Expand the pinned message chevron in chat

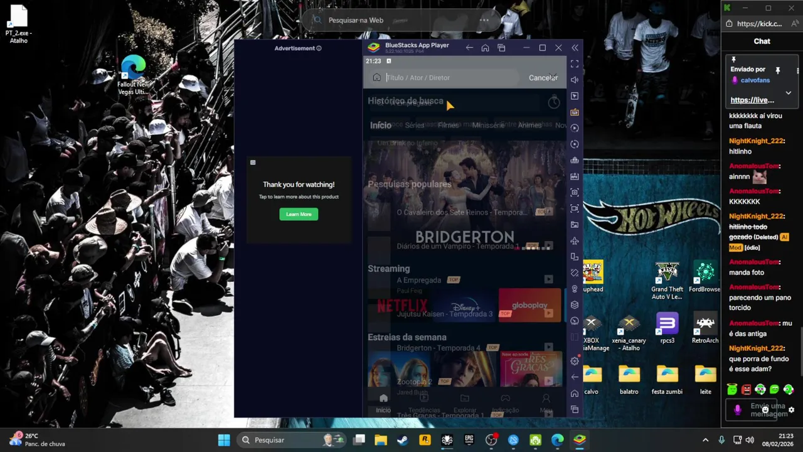tap(789, 93)
